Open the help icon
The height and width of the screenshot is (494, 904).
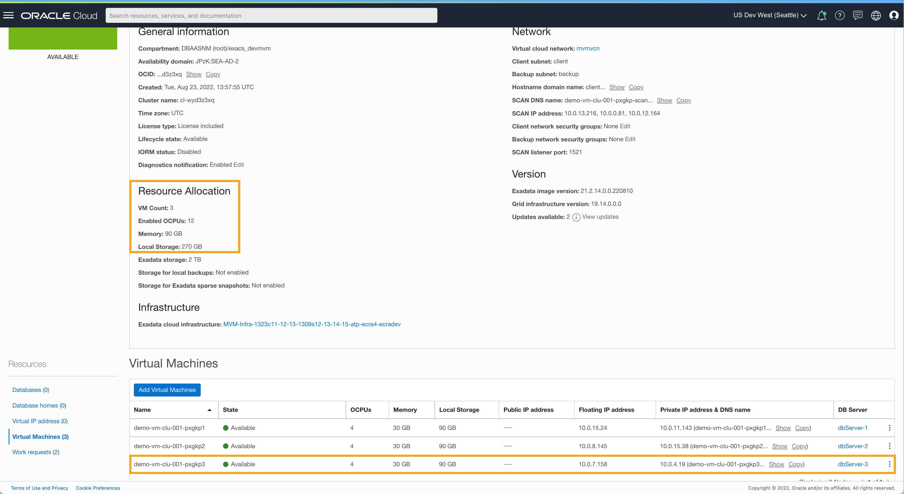[x=839, y=15]
